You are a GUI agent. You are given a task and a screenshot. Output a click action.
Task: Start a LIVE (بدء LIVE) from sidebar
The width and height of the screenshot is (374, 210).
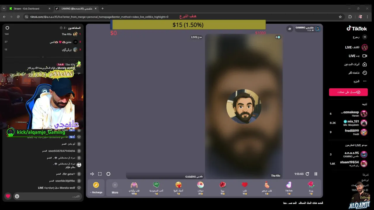(358, 56)
